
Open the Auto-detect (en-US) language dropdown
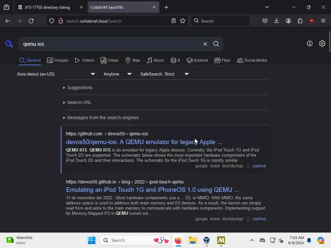pyautogui.click(x=56, y=74)
